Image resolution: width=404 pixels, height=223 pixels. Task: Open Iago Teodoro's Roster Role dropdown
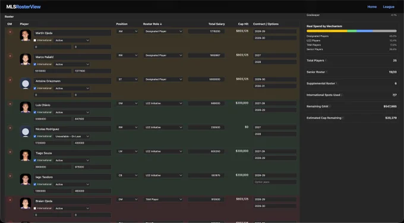click(163, 176)
